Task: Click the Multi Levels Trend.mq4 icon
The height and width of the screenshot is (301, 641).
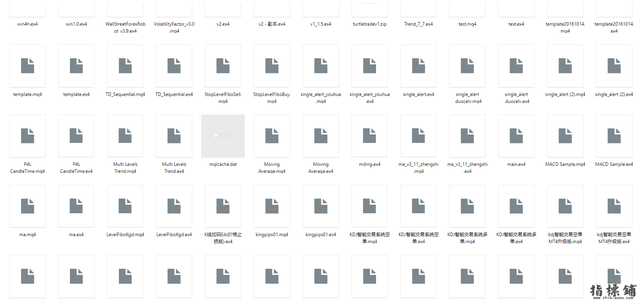Action: (x=125, y=136)
